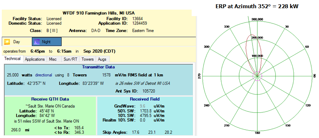This screenshot has width=319, height=138.
Task: Click the 330 degree azimuth label
Action: pyautogui.click(x=227, y=27)
